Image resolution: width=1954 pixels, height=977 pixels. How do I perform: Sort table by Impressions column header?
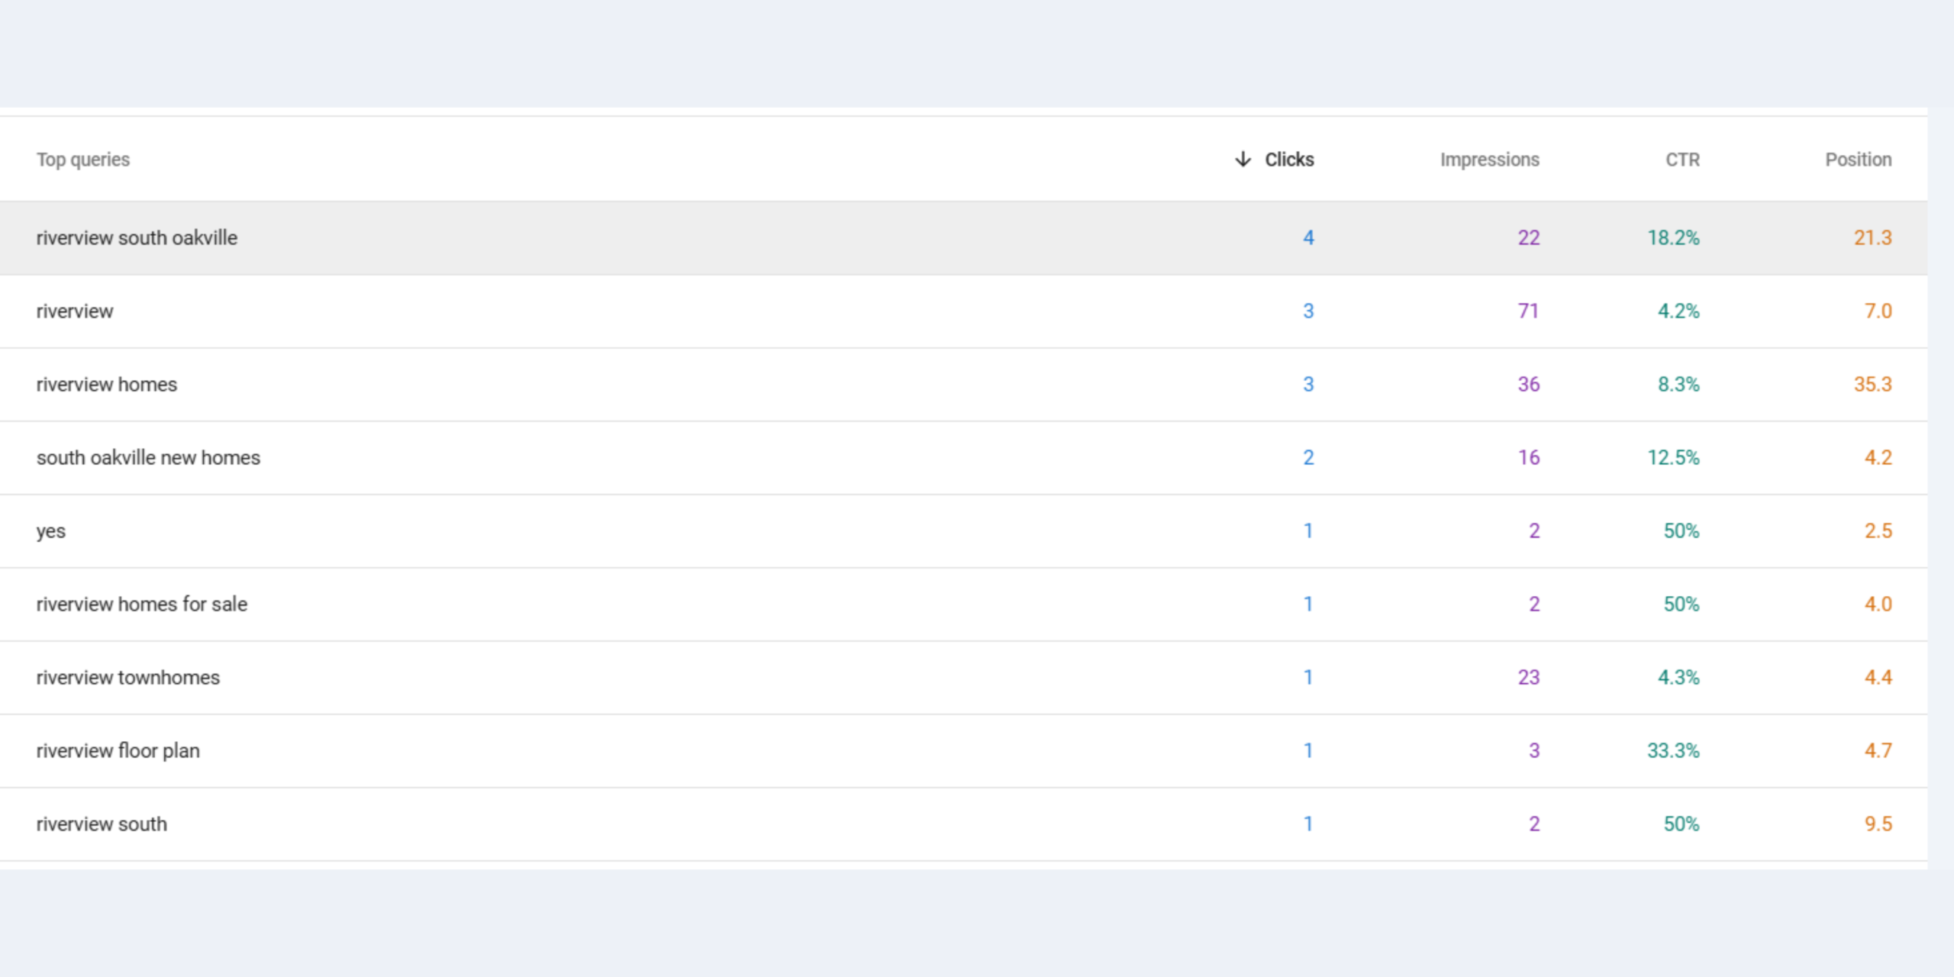tap(1489, 160)
